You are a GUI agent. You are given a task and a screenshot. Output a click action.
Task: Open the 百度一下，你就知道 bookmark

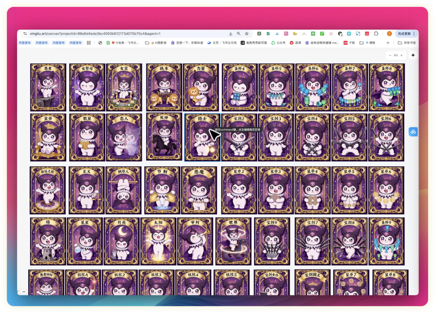[x=187, y=43]
